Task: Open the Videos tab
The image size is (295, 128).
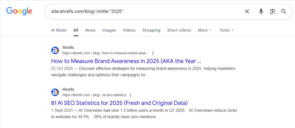Action: click(x=129, y=30)
